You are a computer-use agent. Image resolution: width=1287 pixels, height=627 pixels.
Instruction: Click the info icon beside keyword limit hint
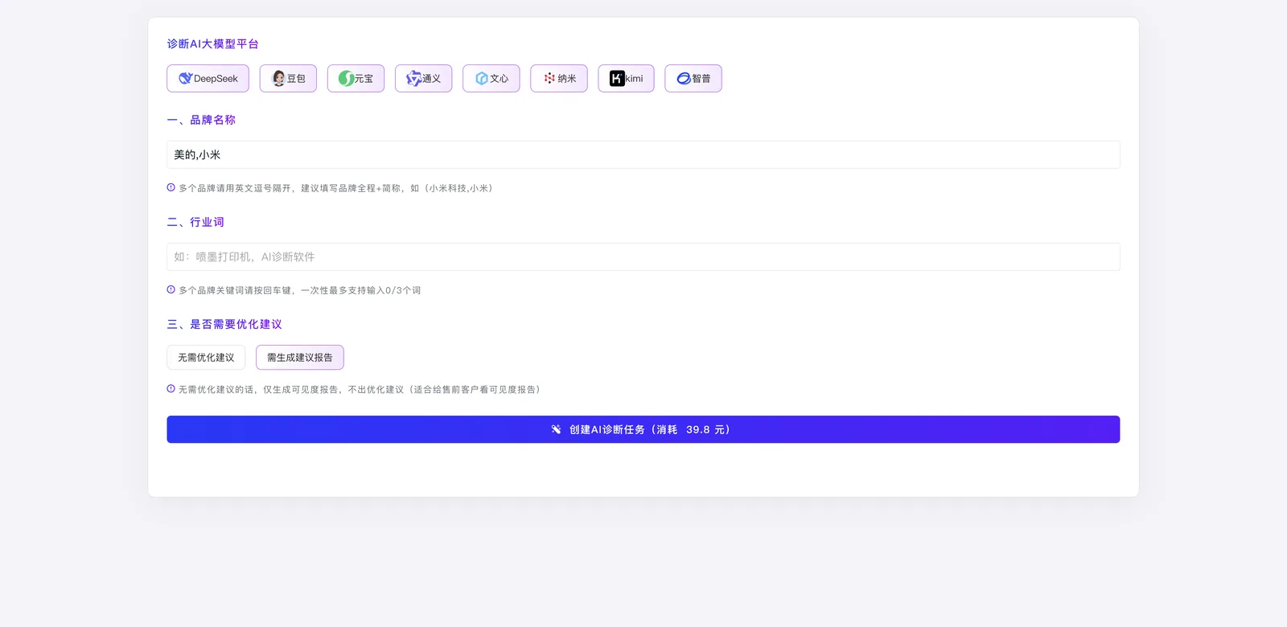tap(171, 289)
